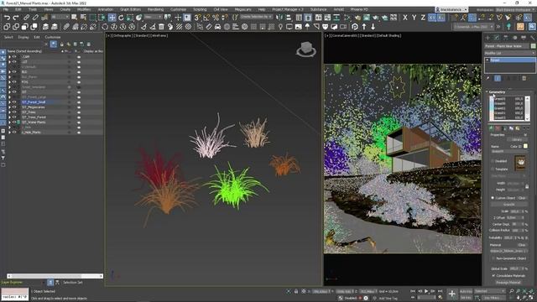537x302 pixels.
Task: Click the Reassign Material button
Action: tap(508, 283)
